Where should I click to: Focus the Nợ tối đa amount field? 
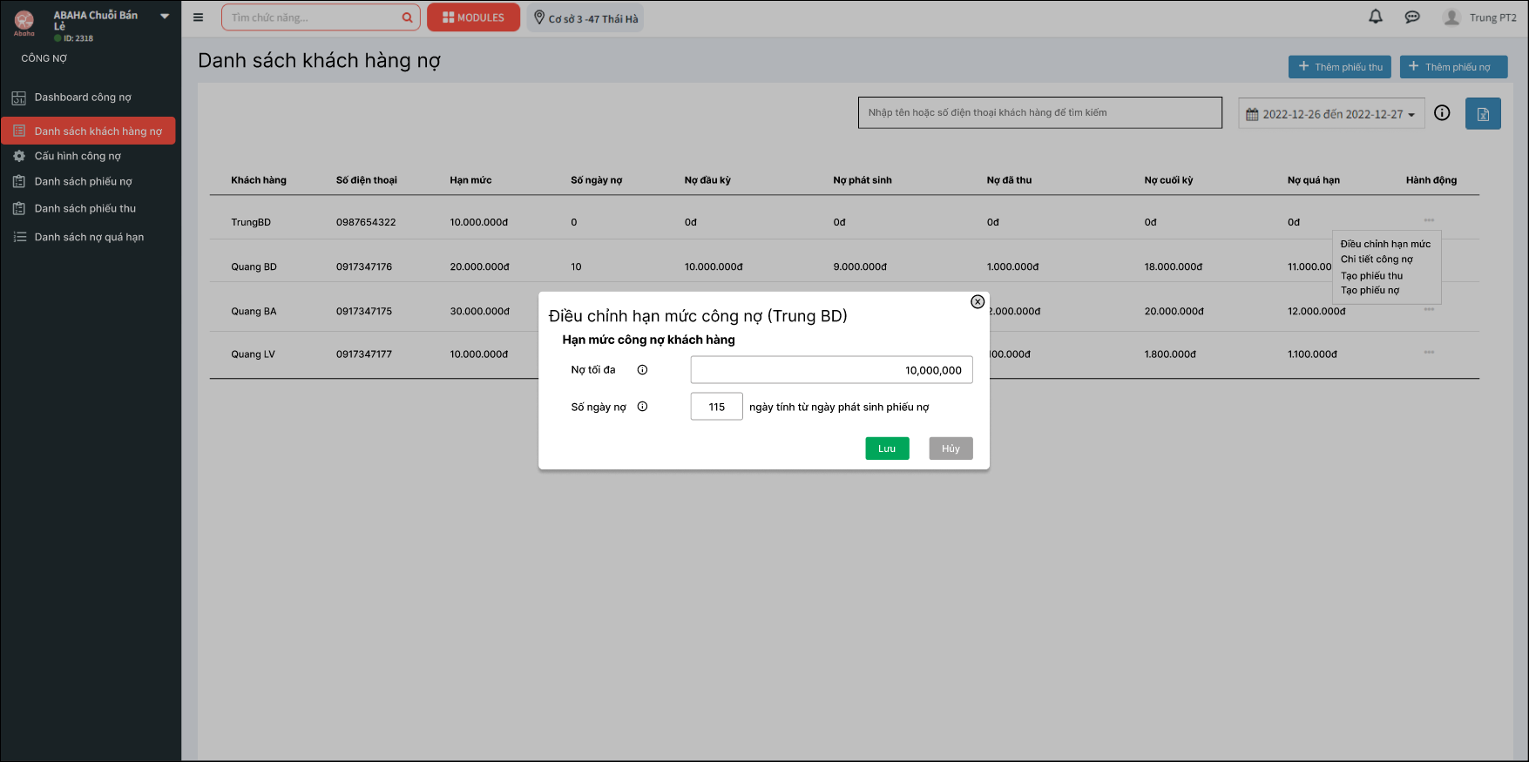coord(831,370)
